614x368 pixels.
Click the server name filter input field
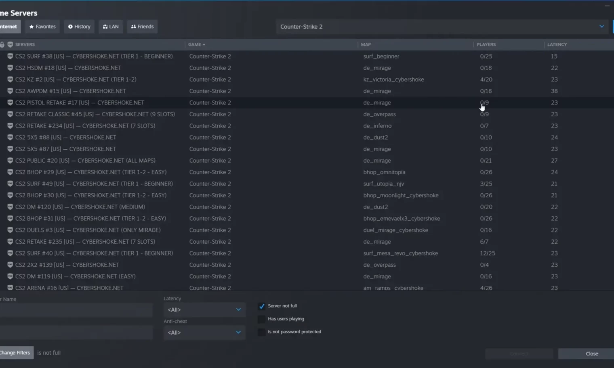tap(76, 310)
